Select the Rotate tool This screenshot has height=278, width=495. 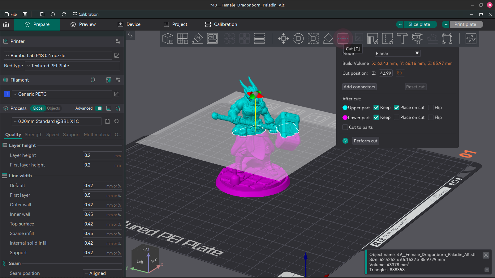[x=298, y=38]
